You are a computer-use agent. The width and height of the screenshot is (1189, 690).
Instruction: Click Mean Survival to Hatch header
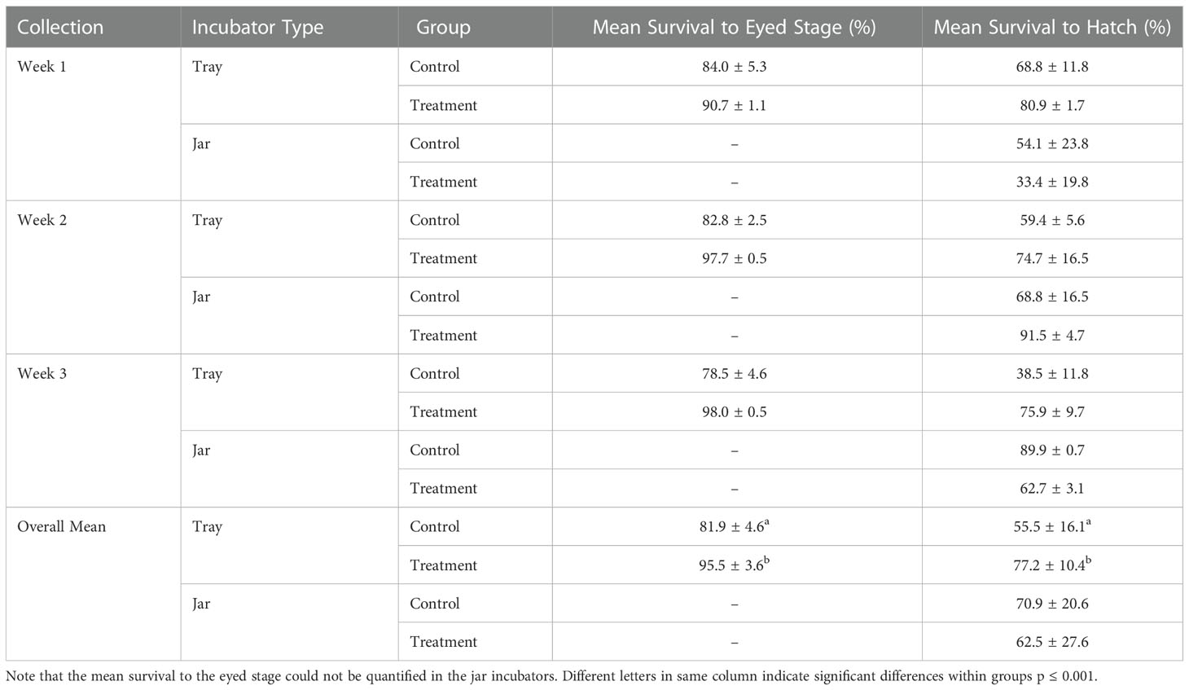[x=1051, y=27]
